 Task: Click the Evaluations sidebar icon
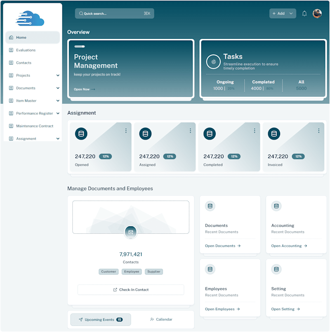pos(11,50)
